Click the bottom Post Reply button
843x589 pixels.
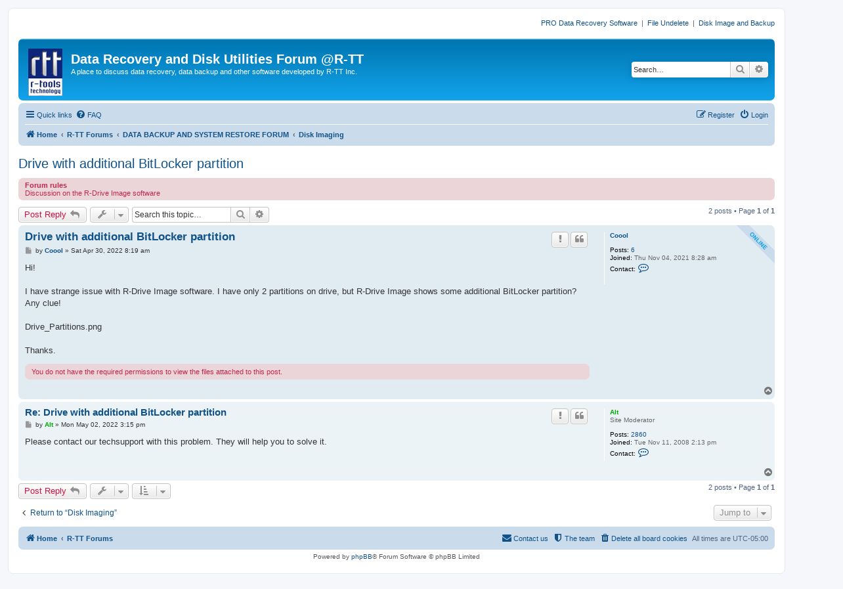click(x=53, y=491)
